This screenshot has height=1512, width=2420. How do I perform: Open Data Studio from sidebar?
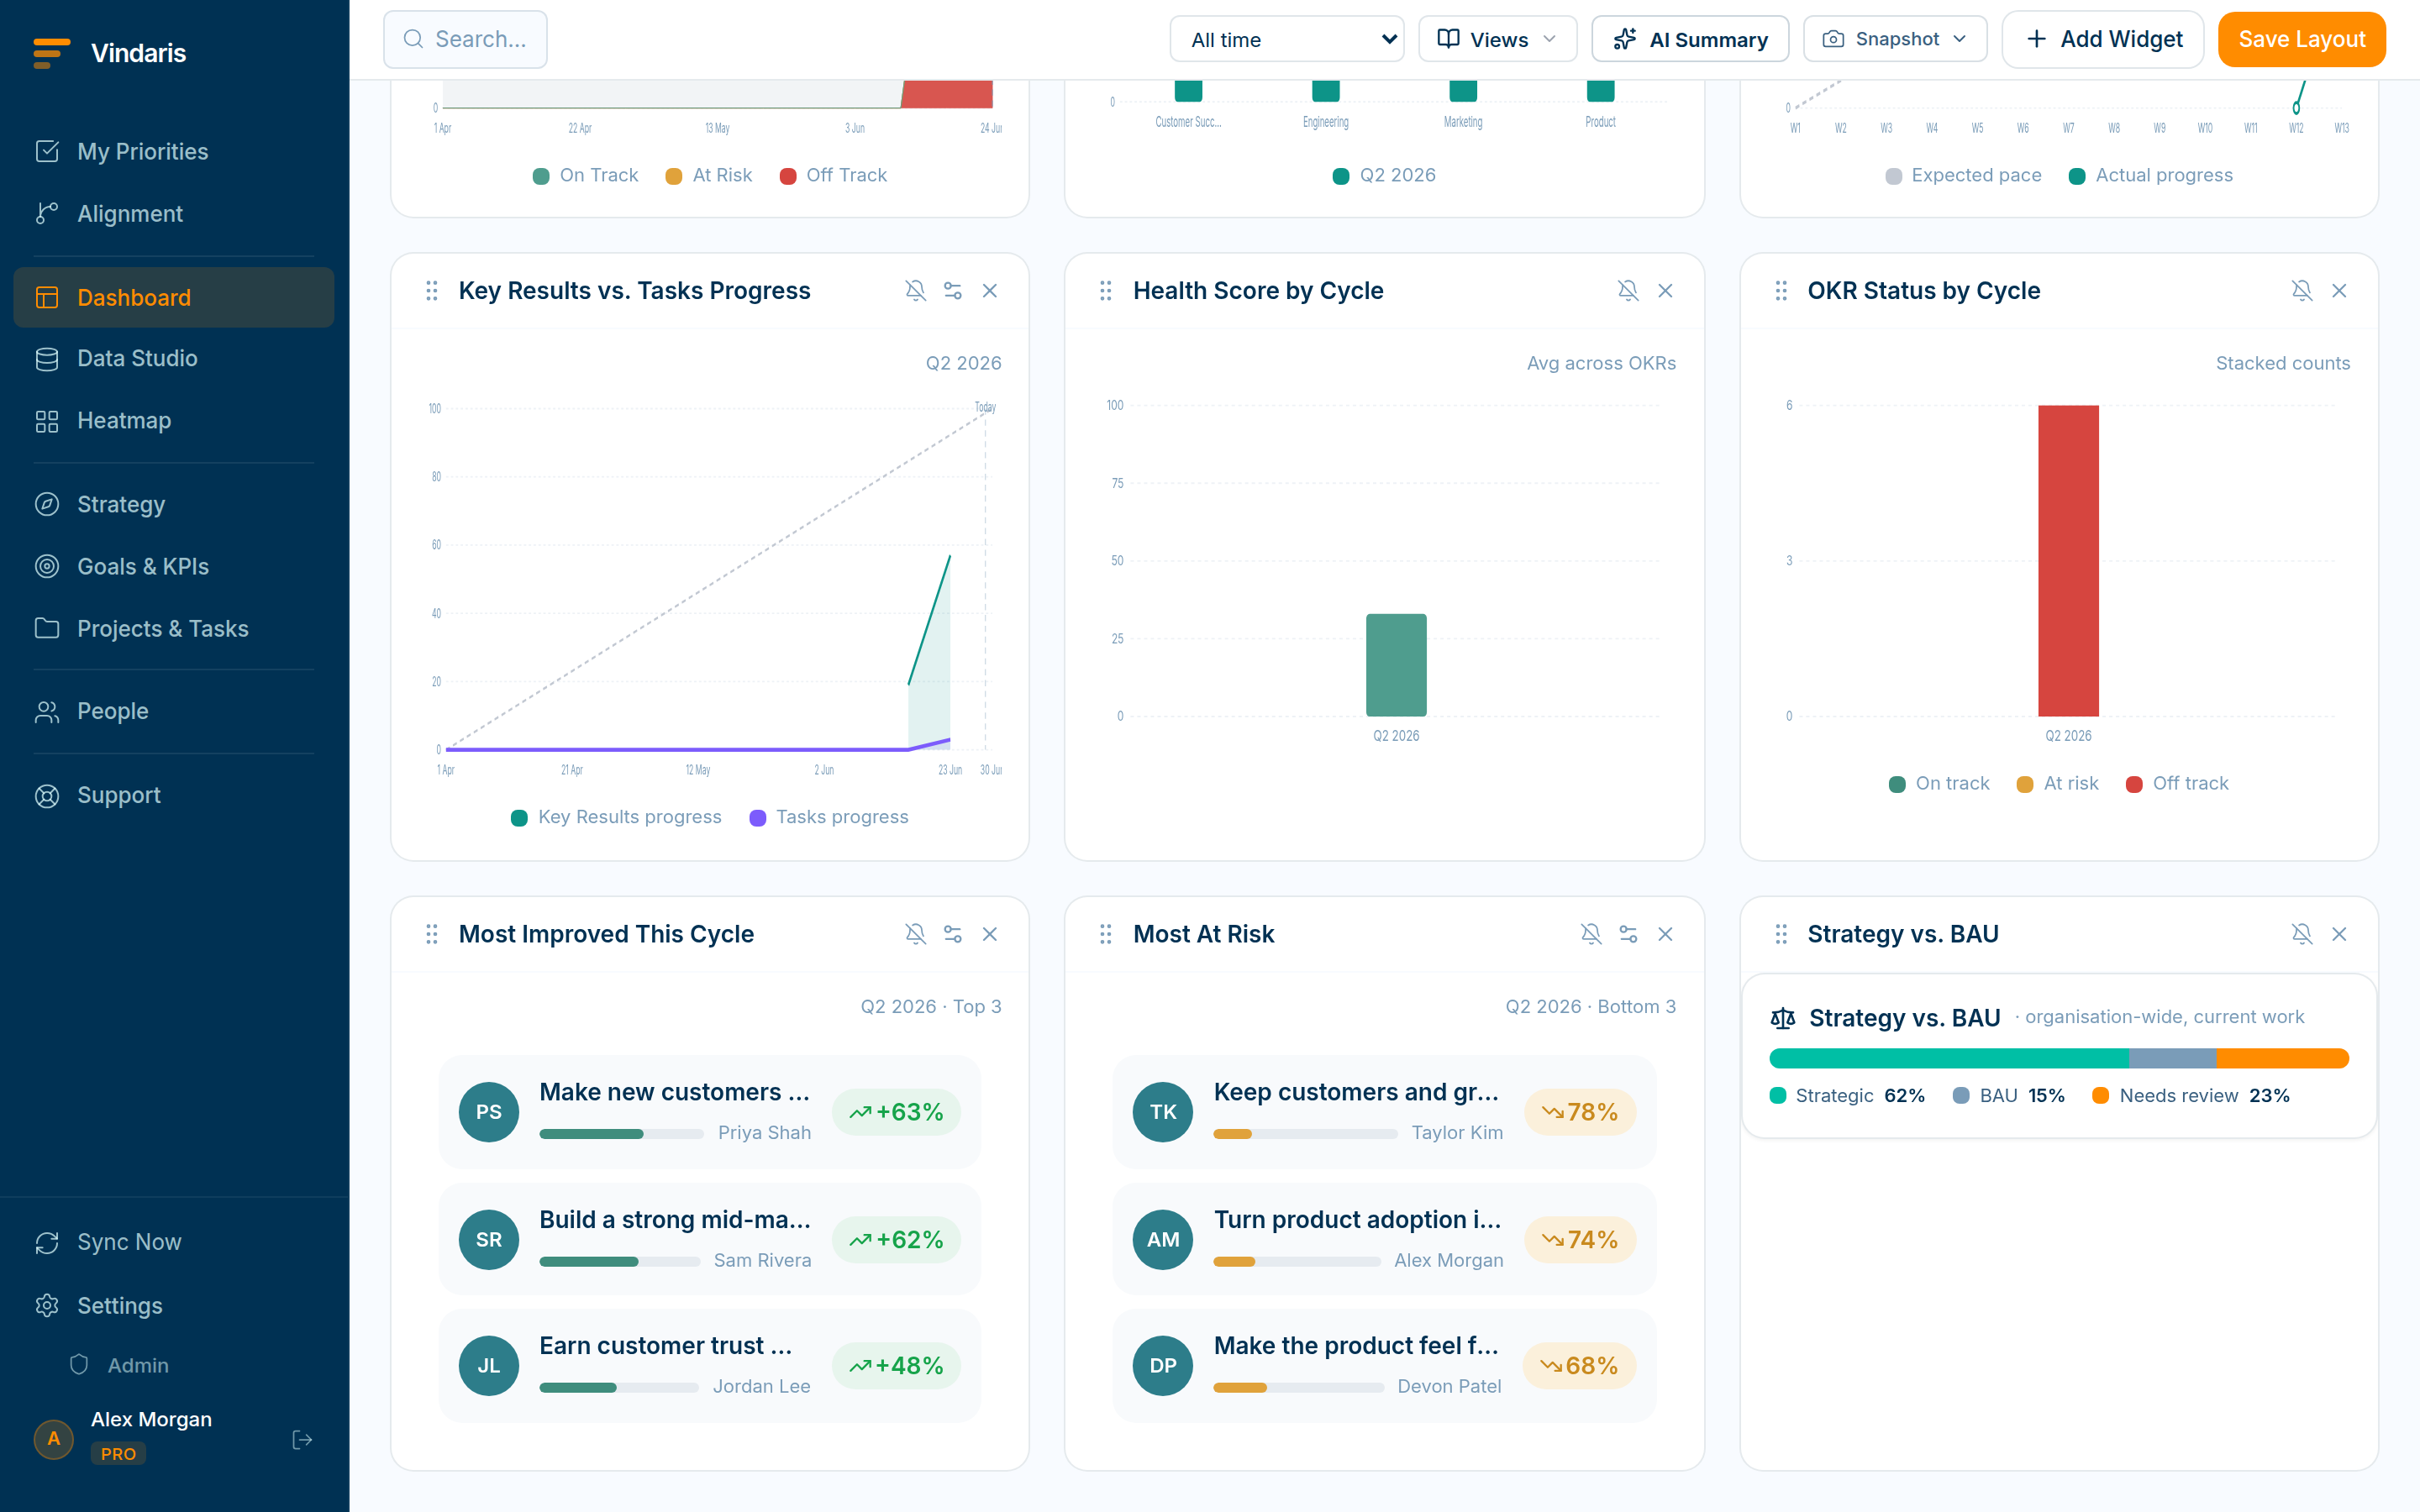(174, 358)
